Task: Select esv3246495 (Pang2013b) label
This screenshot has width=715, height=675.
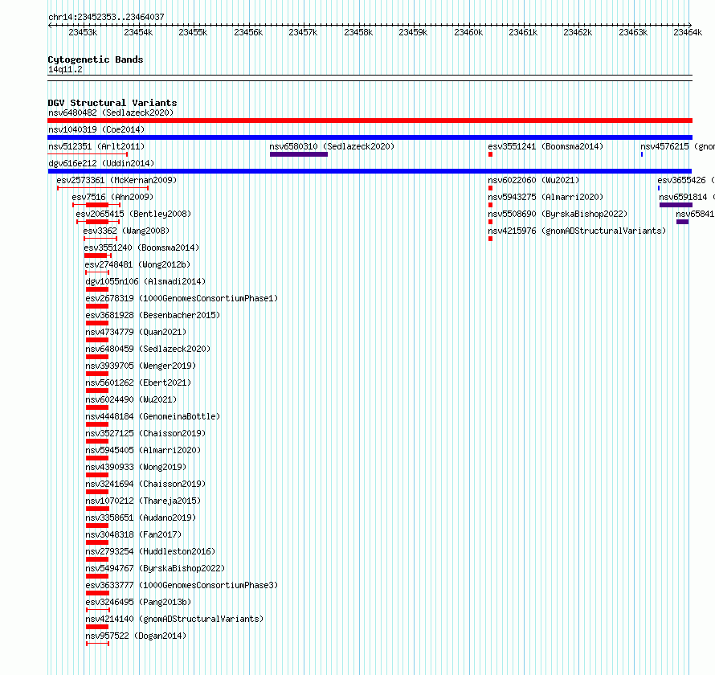Action: (138, 602)
